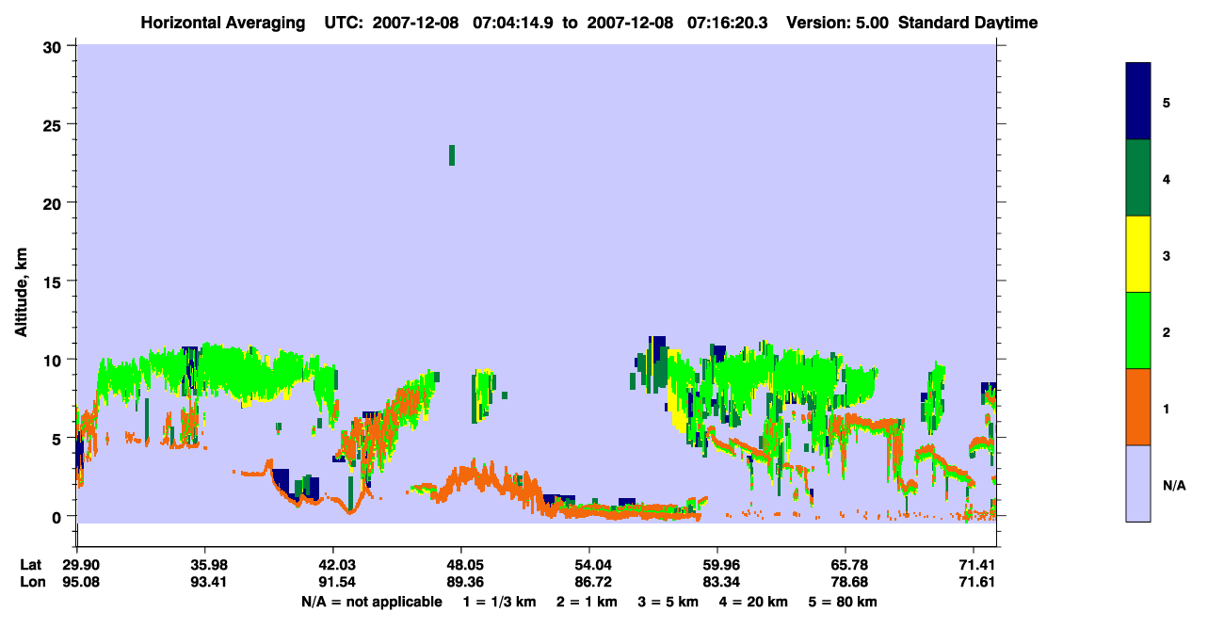The height and width of the screenshot is (628, 1224).
Task: Click the isolated green feature near 23 km altitude
Action: pyautogui.click(x=452, y=155)
